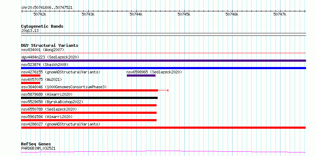Click the short red nsv6057075 bar
Viewport: 316px width, 156px height.
point(31,83)
